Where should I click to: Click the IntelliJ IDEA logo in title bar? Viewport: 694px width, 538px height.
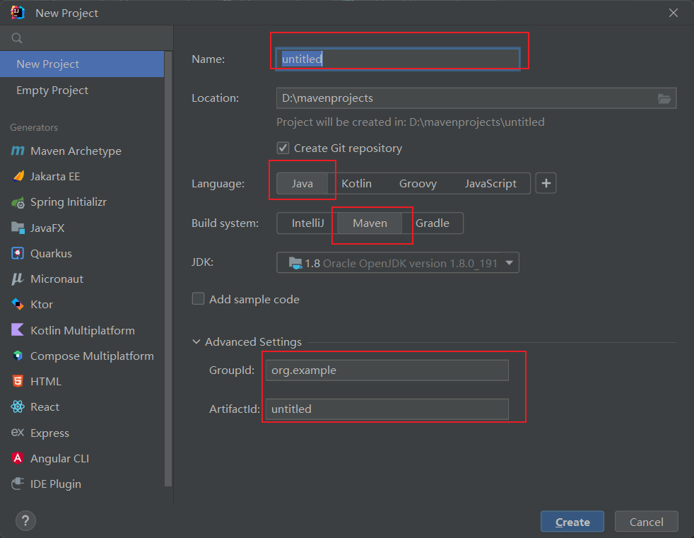click(18, 13)
